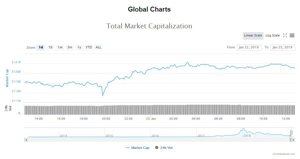Set zoom range to 3m

[x=70, y=47]
